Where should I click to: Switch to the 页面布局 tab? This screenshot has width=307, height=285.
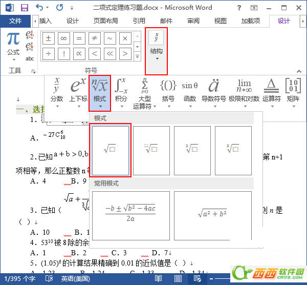[105, 21]
